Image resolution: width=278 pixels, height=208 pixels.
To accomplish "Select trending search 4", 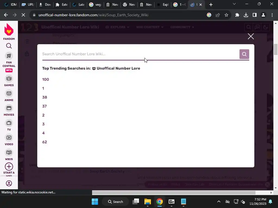I will point(43,133).
